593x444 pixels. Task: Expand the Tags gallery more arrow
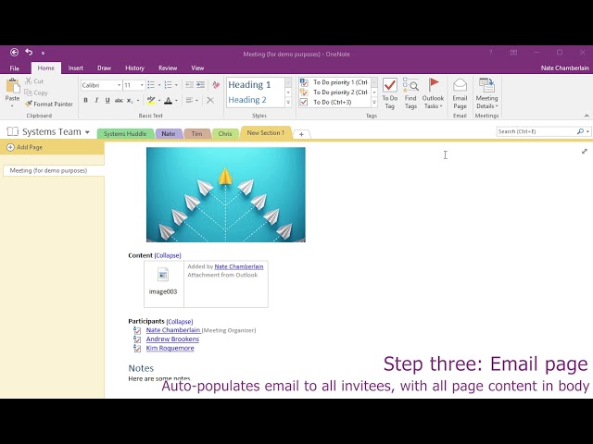pyautogui.click(x=374, y=103)
